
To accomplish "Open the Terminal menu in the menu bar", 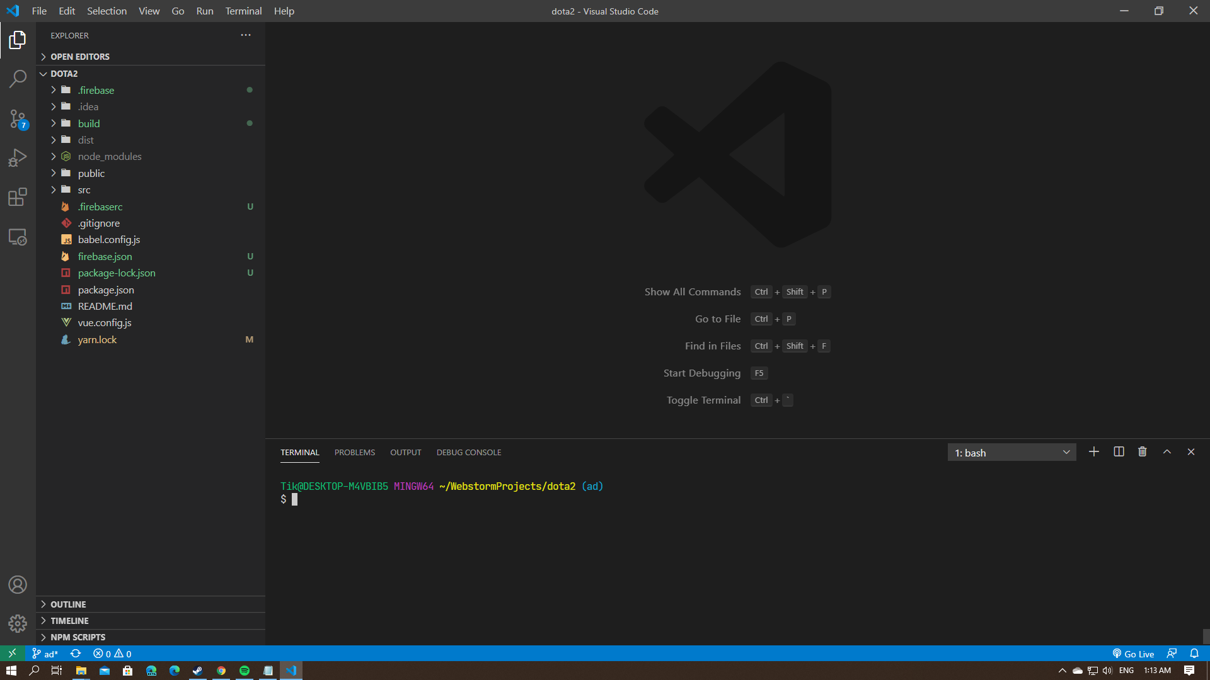I will (243, 11).
